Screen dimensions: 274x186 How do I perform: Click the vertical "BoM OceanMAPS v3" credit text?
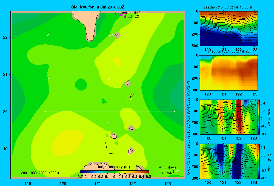pyautogui.click(x=189, y=98)
